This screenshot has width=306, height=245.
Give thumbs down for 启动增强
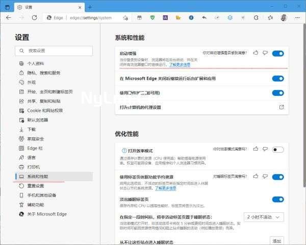[265, 53]
